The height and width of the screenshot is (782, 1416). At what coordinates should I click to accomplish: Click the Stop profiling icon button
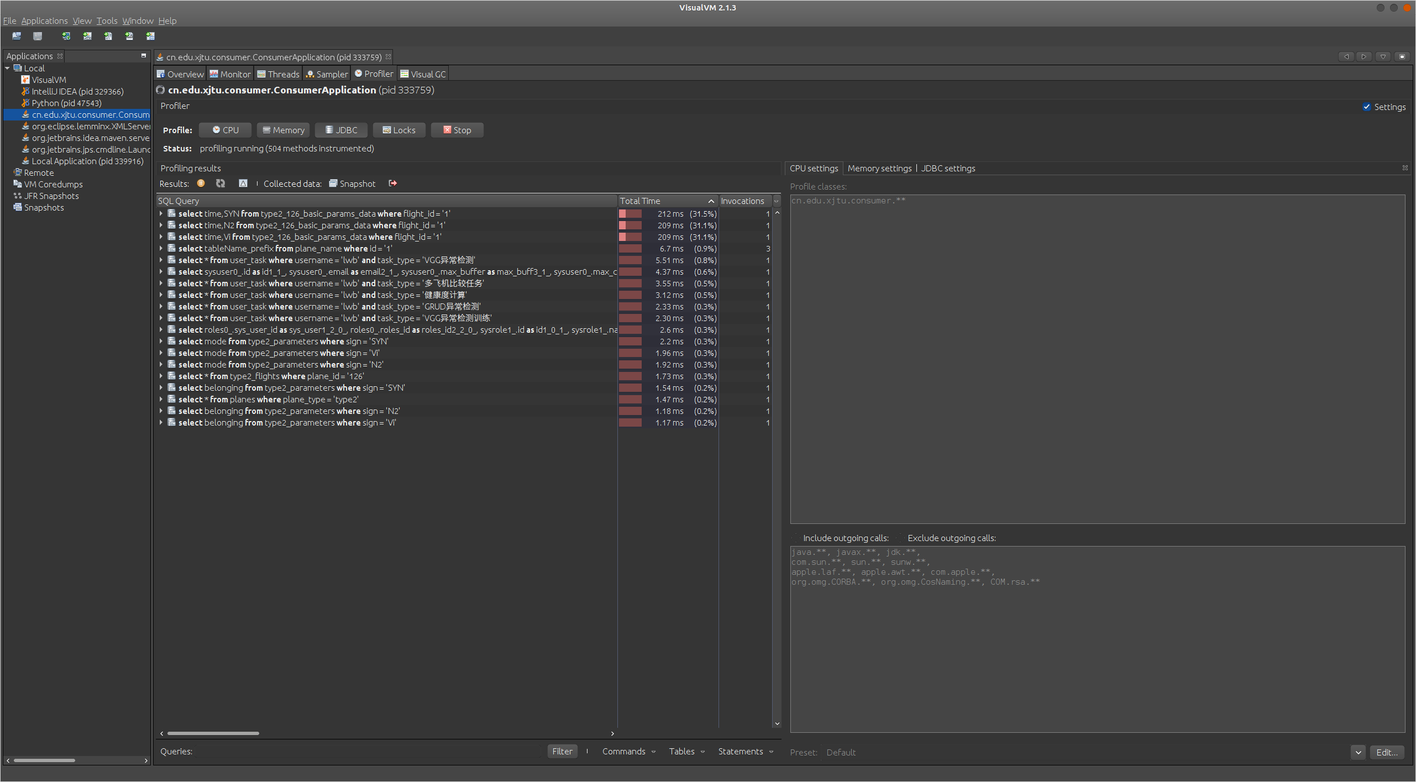pos(457,129)
